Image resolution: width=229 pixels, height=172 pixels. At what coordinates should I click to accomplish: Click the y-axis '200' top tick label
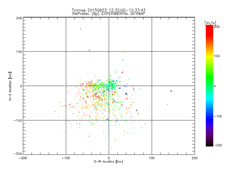(x=19, y=18)
